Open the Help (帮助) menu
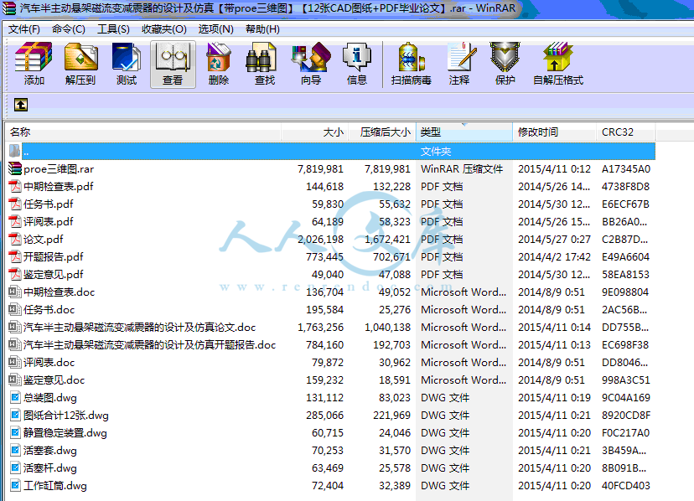The width and height of the screenshot is (694, 501). [262, 29]
